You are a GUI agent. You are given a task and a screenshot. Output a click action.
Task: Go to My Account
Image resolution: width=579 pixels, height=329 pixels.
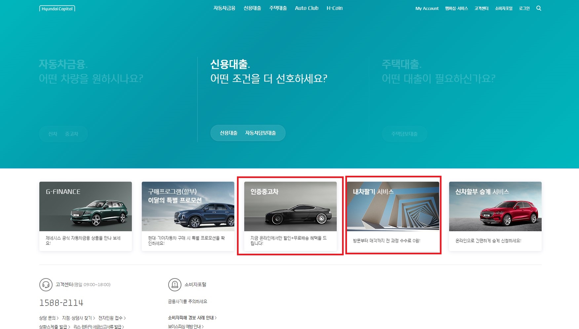click(x=427, y=9)
